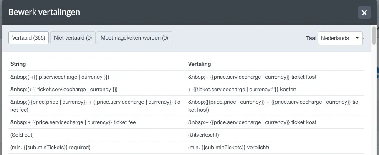
Task: Select the string with p.servicecharge
Action: [x=60, y=77]
